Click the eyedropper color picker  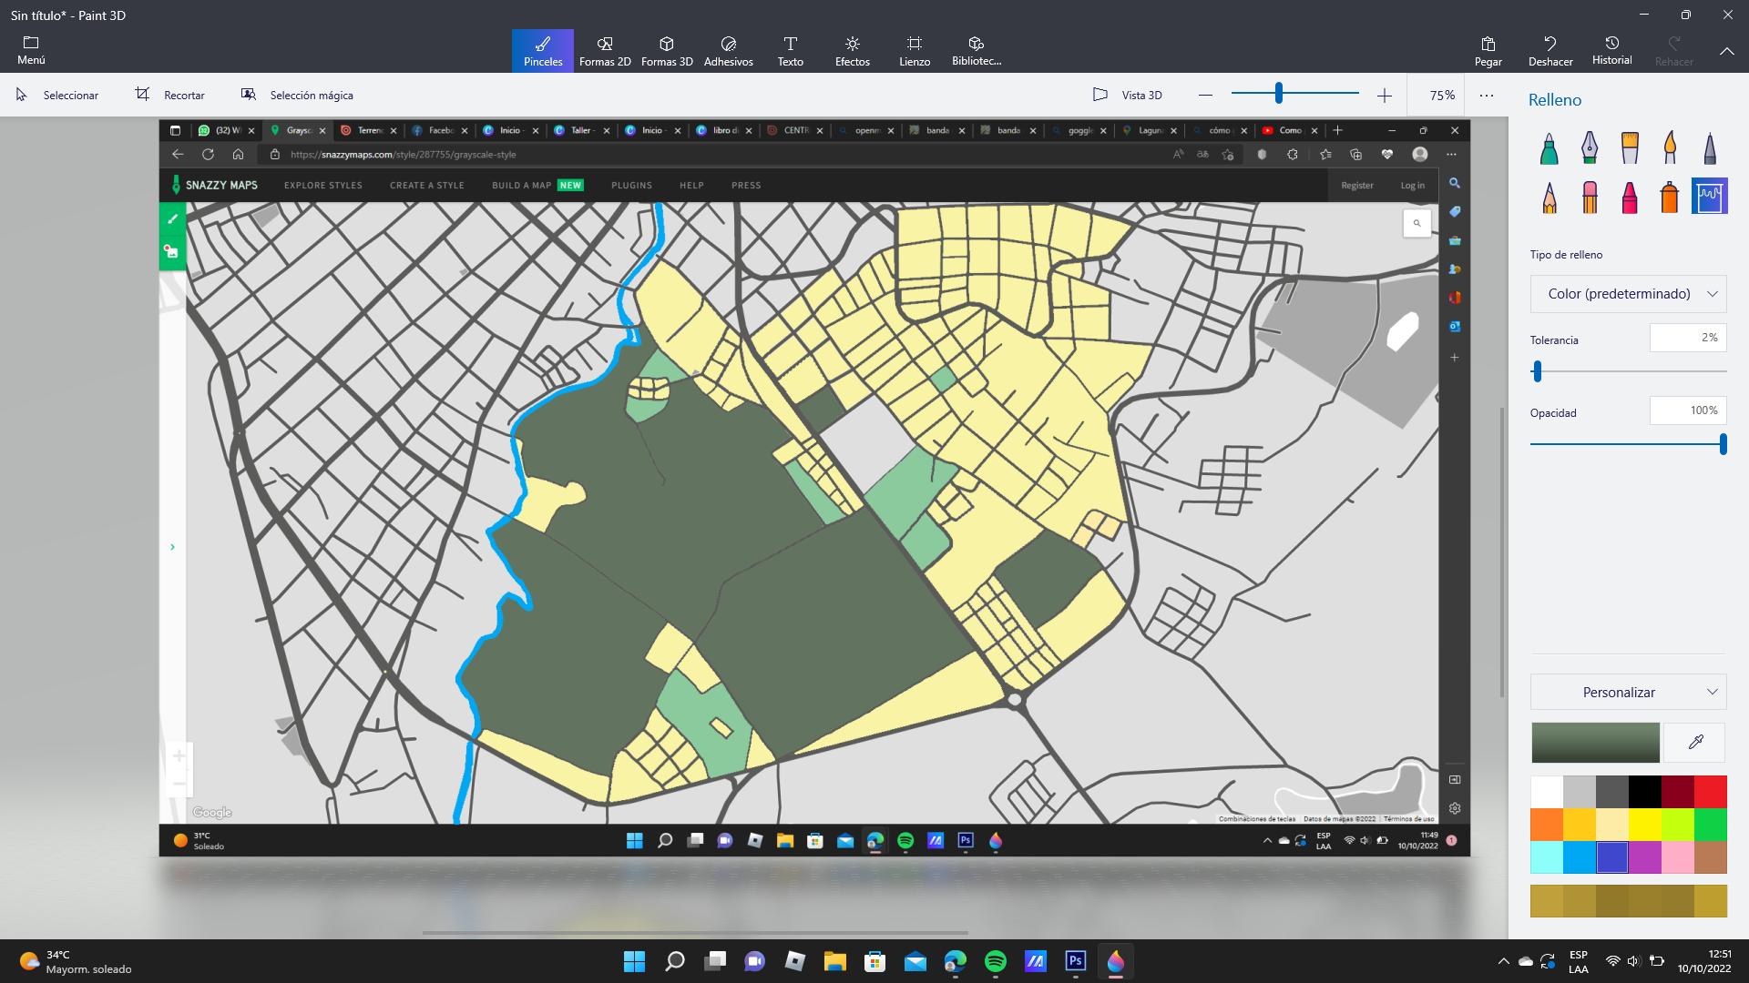[x=1695, y=743]
